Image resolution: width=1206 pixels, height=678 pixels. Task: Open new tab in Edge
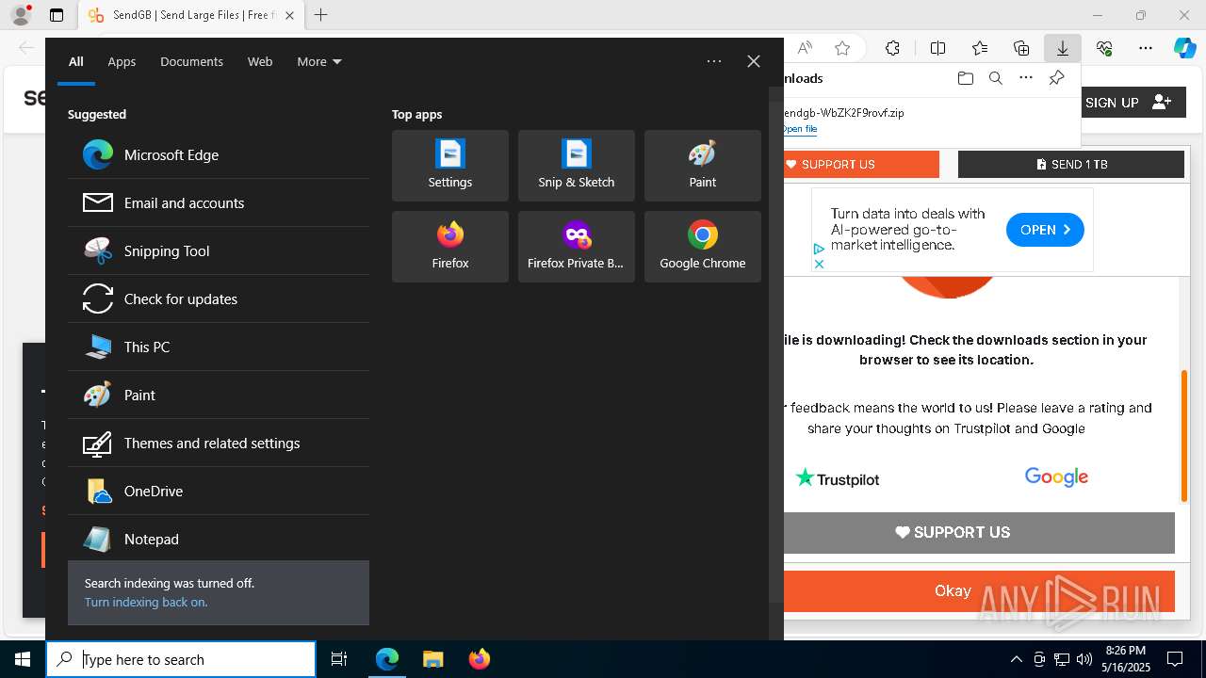tap(321, 15)
